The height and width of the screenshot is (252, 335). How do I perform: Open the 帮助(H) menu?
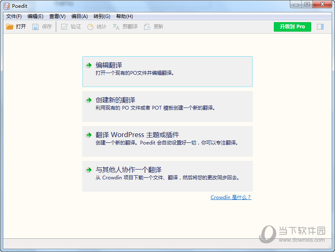point(124,16)
